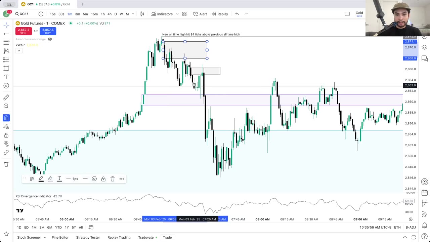
Task: Open the forecasting and measurement tools group
Action: (6, 60)
